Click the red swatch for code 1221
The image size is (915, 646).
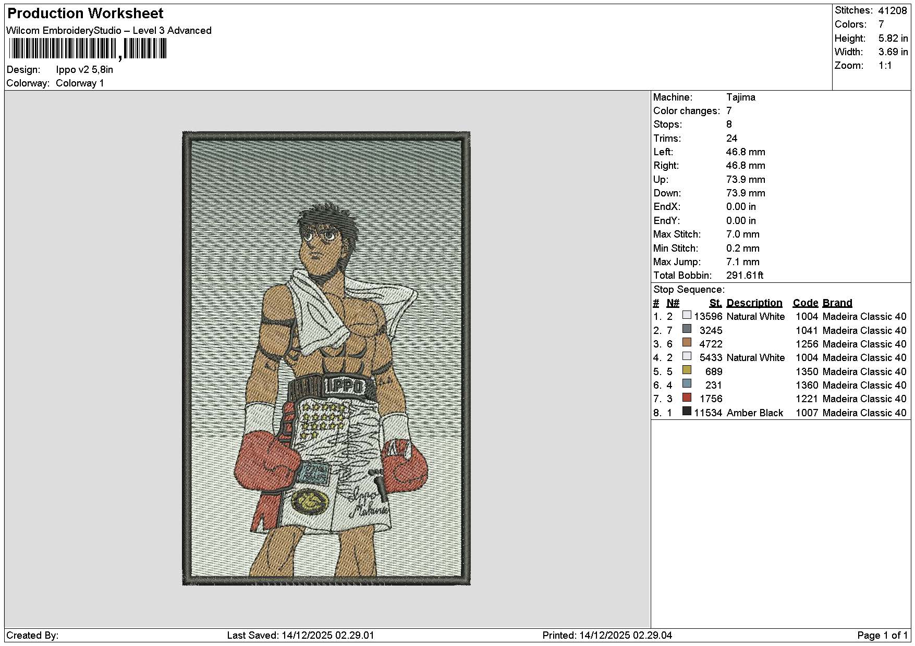[x=687, y=397]
